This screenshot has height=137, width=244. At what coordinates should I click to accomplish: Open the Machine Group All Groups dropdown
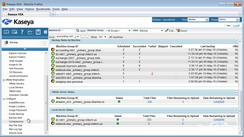(118, 31)
